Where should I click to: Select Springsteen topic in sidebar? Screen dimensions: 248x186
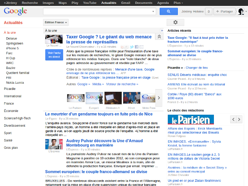(15, 43)
